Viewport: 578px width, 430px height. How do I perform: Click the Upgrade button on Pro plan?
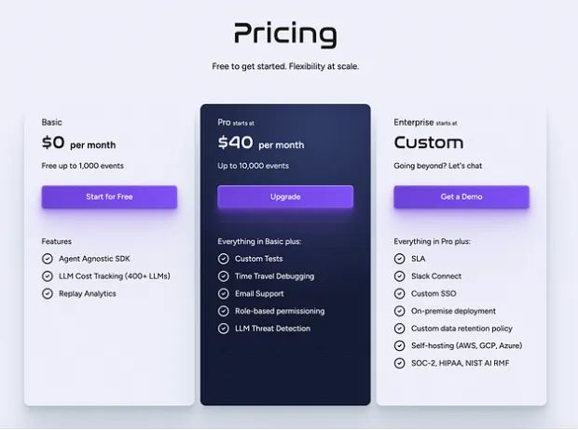pos(285,196)
